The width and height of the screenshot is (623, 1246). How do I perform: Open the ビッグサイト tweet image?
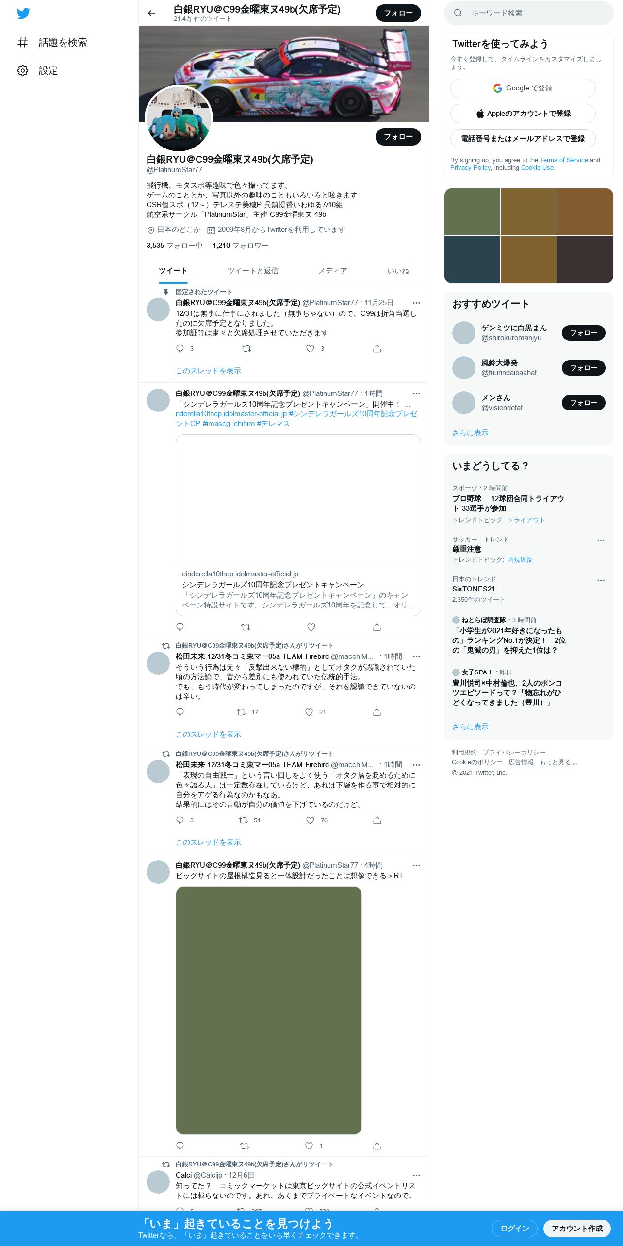269,1011
